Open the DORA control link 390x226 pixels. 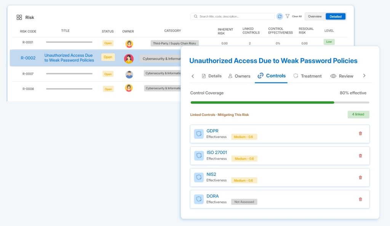click(213, 196)
